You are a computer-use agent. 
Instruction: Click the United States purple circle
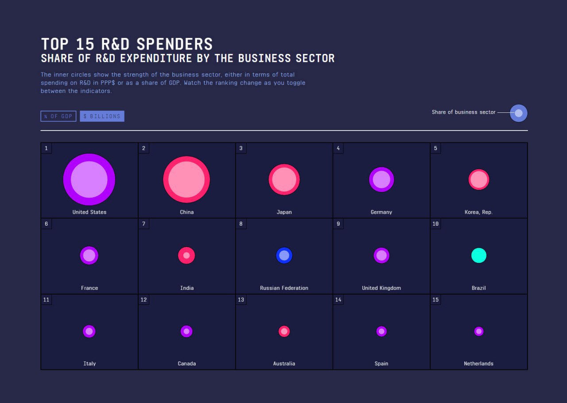(x=89, y=180)
